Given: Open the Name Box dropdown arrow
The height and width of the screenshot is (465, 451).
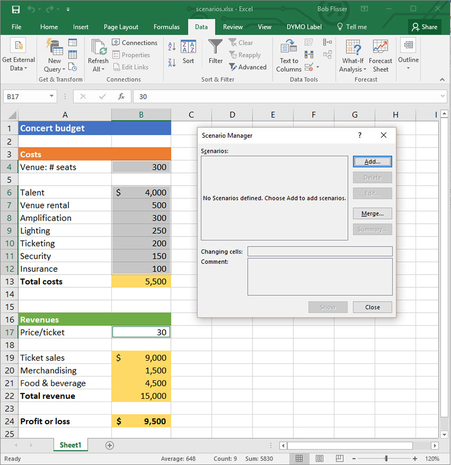Looking at the screenshot, I should coord(51,96).
